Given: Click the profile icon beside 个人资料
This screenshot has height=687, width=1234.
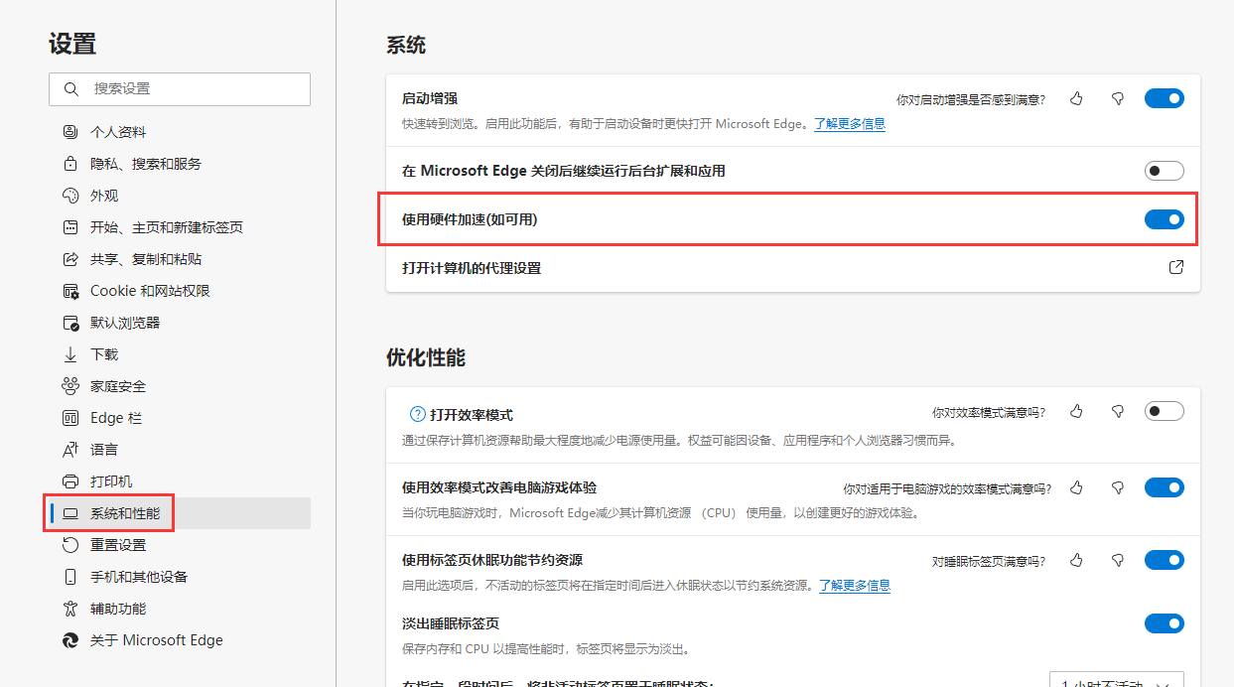Looking at the screenshot, I should pyautogui.click(x=69, y=132).
